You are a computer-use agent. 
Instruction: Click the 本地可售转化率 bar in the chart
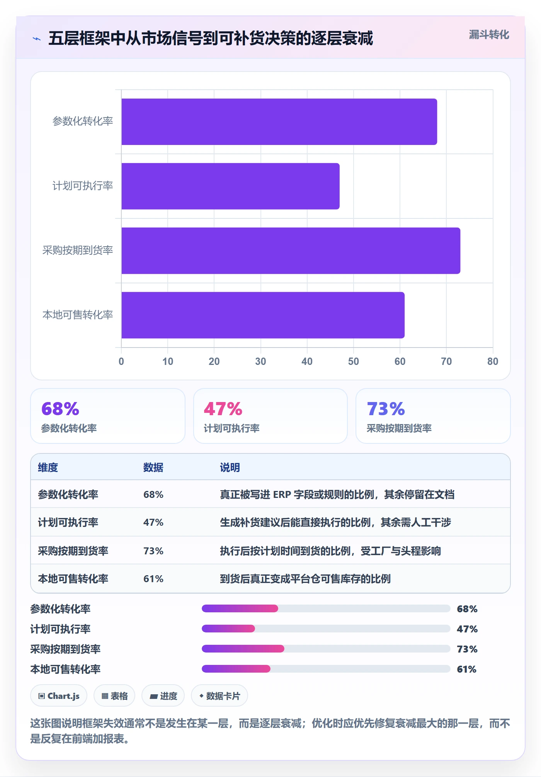pos(263,315)
